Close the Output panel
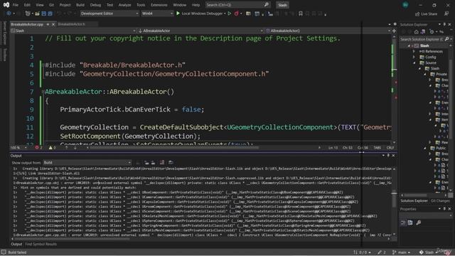This screenshot has width=455, height=256. click(393, 156)
